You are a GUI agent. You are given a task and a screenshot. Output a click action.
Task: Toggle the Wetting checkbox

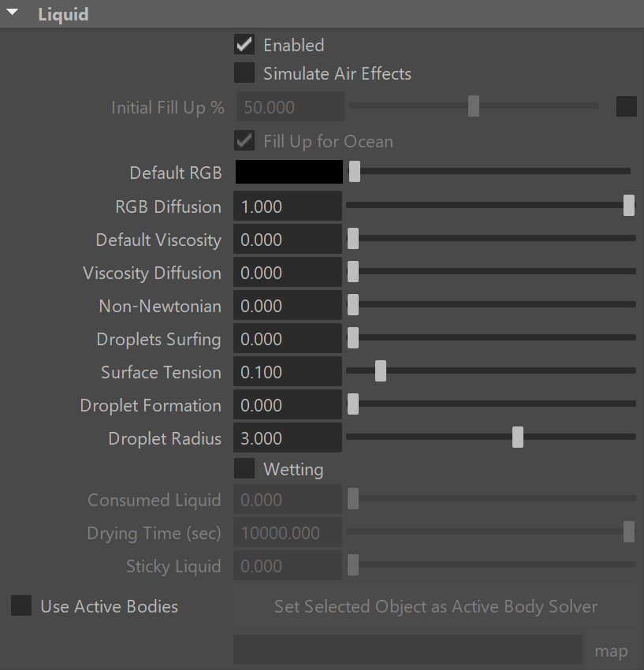point(244,469)
